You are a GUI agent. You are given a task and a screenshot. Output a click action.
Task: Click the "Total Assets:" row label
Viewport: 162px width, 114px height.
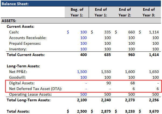point(18,111)
